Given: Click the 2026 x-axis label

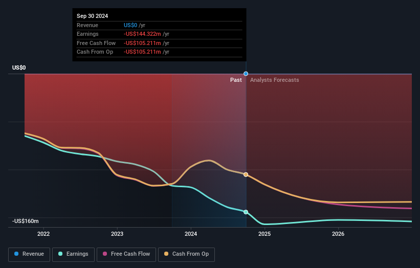Looking at the screenshot, I should [x=338, y=234].
